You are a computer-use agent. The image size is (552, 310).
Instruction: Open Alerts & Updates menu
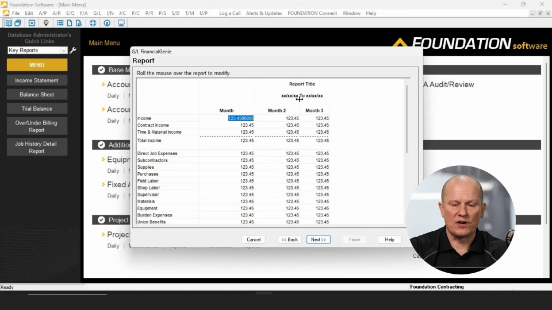pos(264,13)
